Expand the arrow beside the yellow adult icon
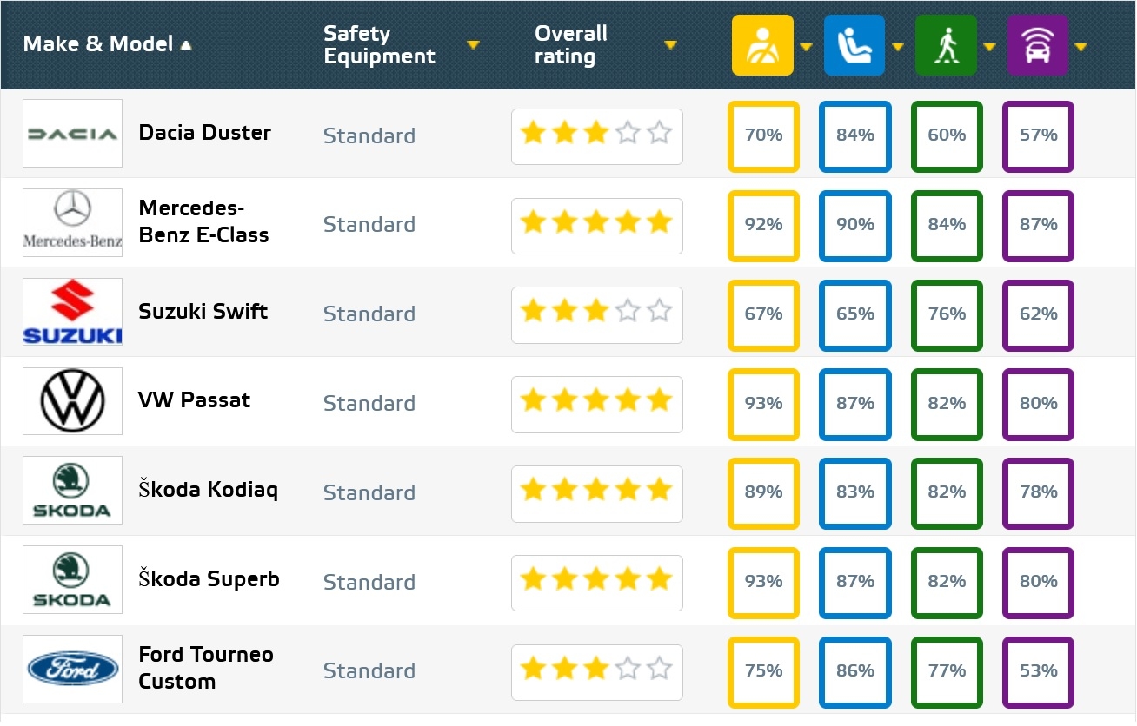 pyautogui.click(x=806, y=47)
